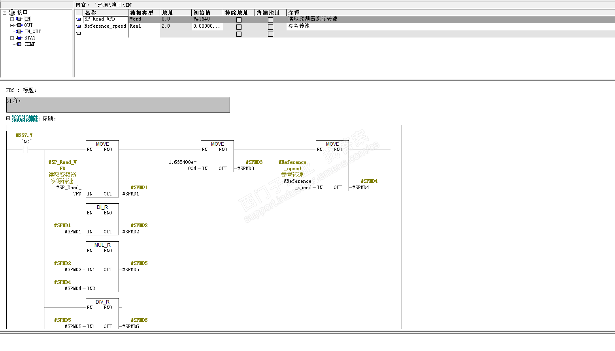Select the SP_Read_VFD name cell

106,19
